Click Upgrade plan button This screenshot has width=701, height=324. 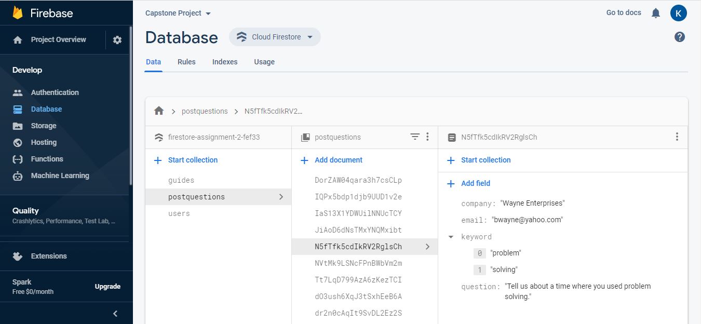(107, 287)
